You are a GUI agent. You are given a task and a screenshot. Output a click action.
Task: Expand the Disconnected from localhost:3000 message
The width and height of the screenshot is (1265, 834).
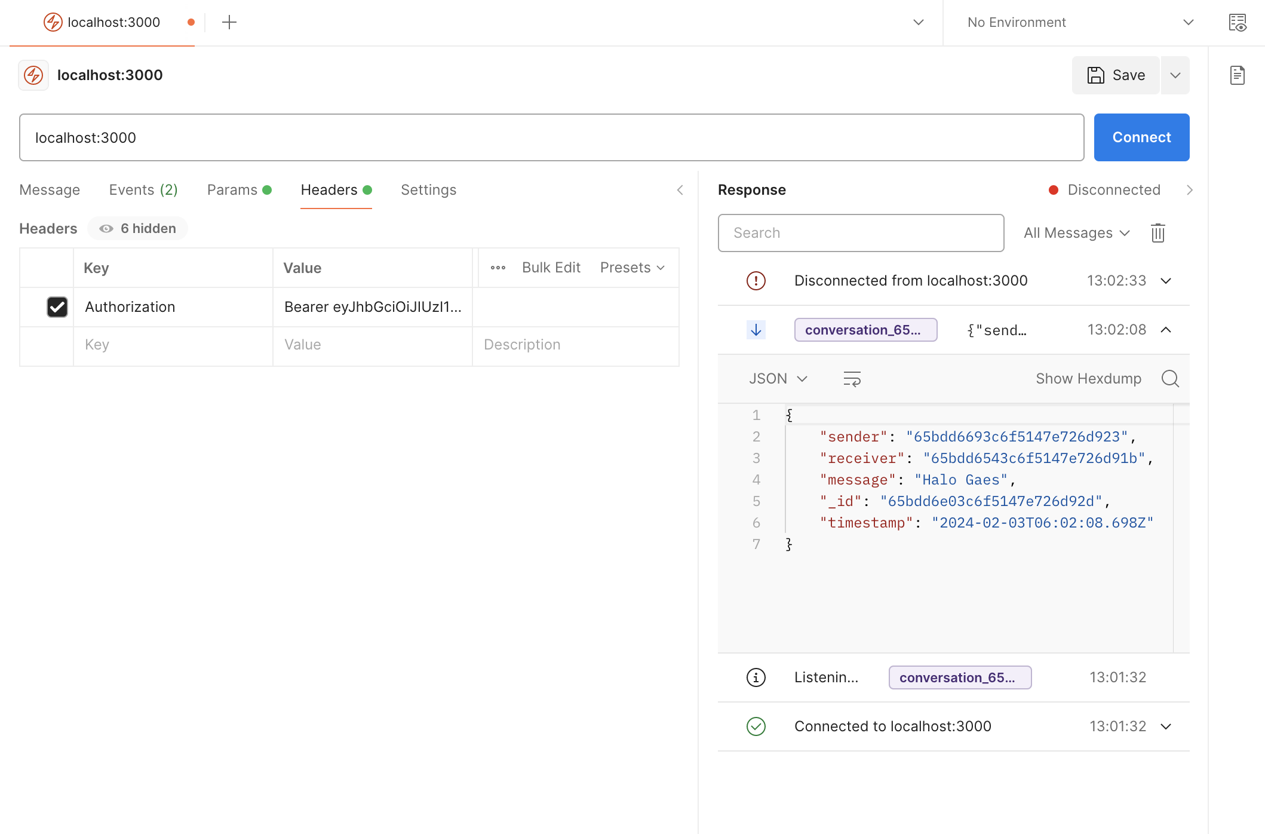[1165, 281]
